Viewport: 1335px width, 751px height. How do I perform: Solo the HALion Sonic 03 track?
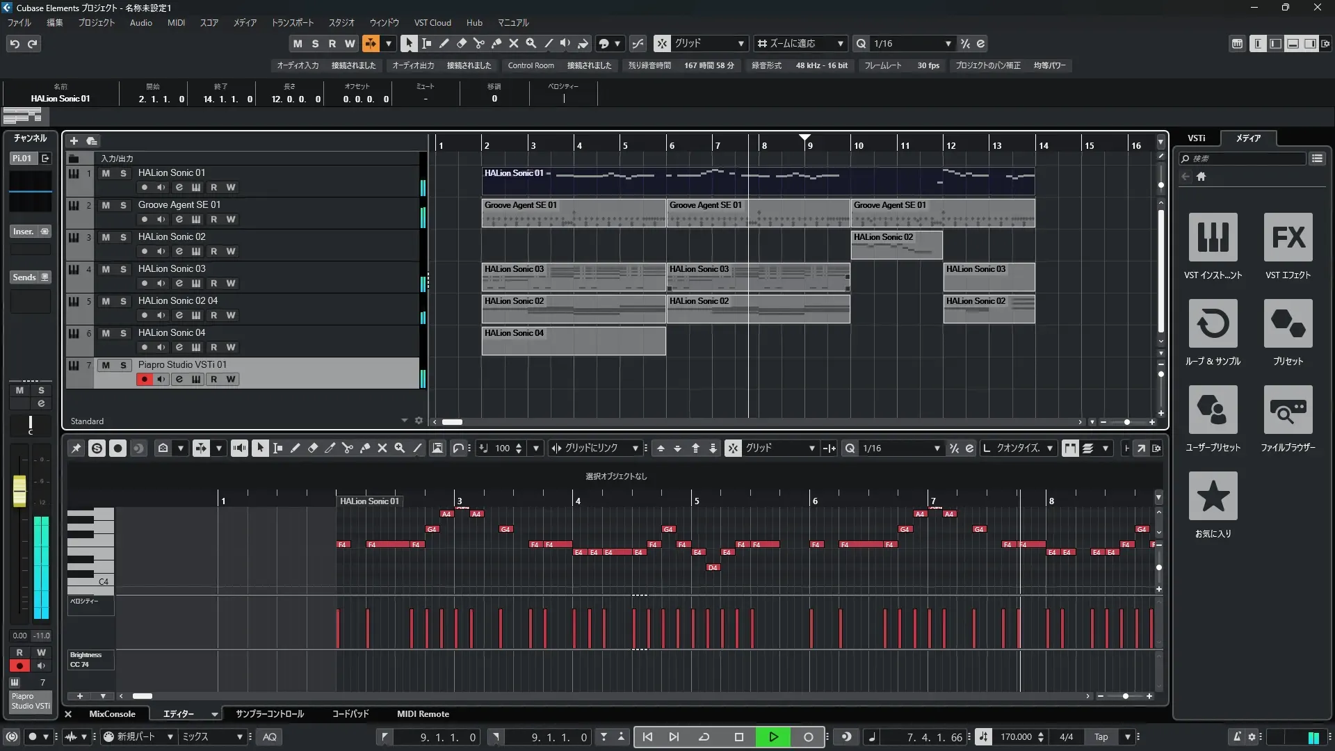pos(123,269)
